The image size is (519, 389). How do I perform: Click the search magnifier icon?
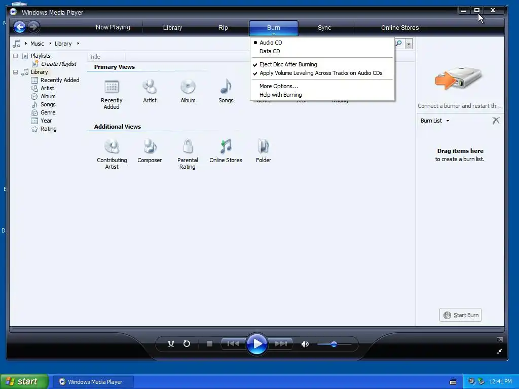click(x=399, y=44)
